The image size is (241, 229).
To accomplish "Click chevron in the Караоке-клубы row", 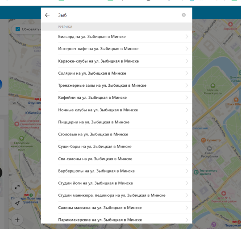I will 187,61.
